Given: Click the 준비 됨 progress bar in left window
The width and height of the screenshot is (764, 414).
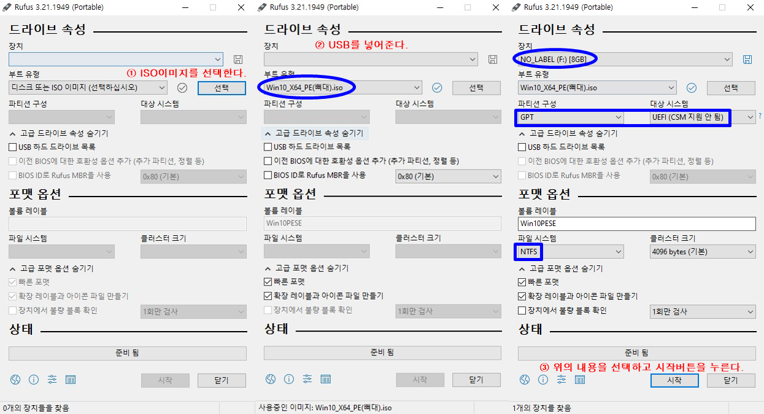Looking at the screenshot, I should (x=128, y=353).
